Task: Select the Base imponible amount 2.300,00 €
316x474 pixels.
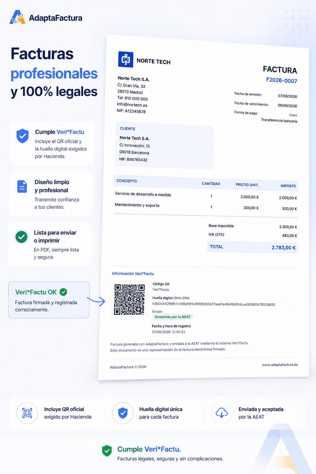Action: tap(288, 227)
